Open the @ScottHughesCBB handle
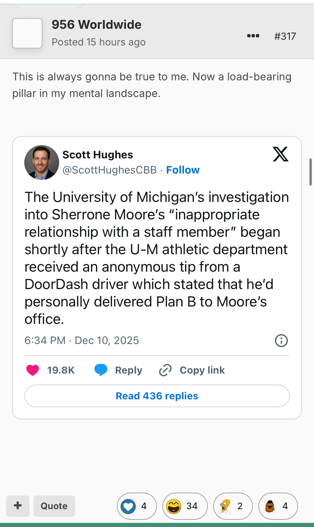The width and height of the screenshot is (314, 527). pyautogui.click(x=110, y=170)
